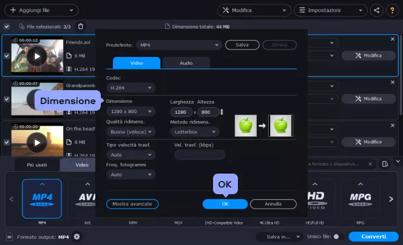403x245 pixels.
Task: Confirm settings with the OK button
Action: point(225,204)
